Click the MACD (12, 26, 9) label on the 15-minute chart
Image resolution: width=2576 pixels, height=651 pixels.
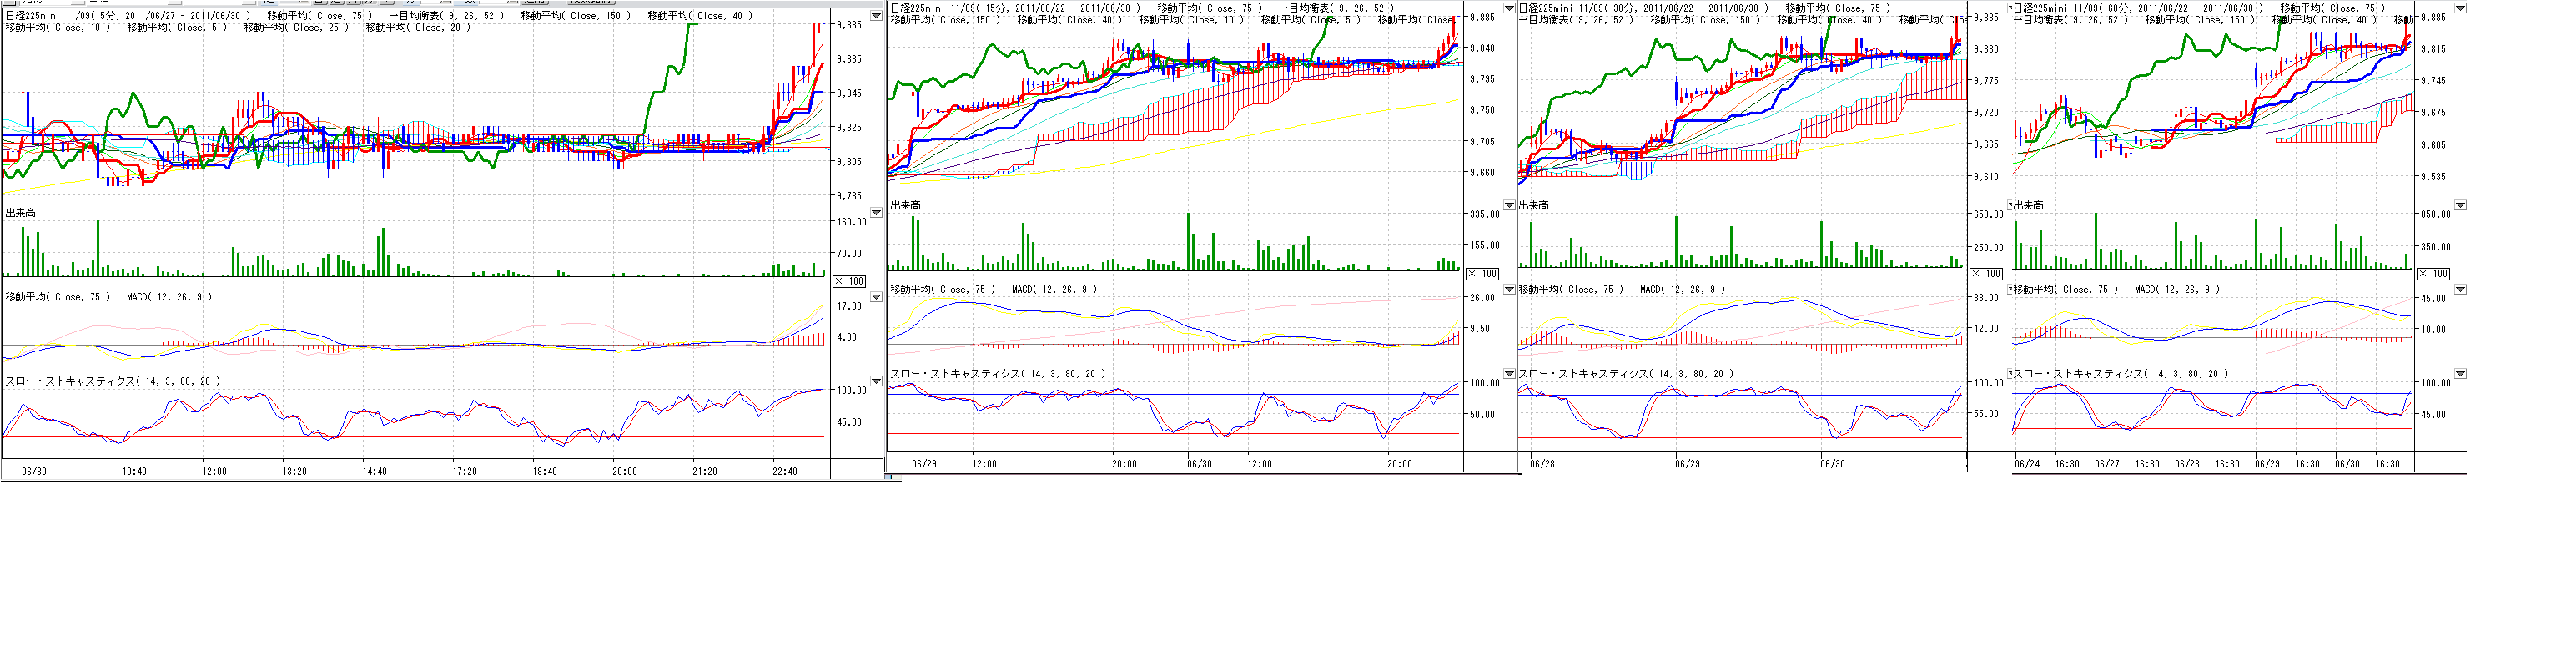1054,290
